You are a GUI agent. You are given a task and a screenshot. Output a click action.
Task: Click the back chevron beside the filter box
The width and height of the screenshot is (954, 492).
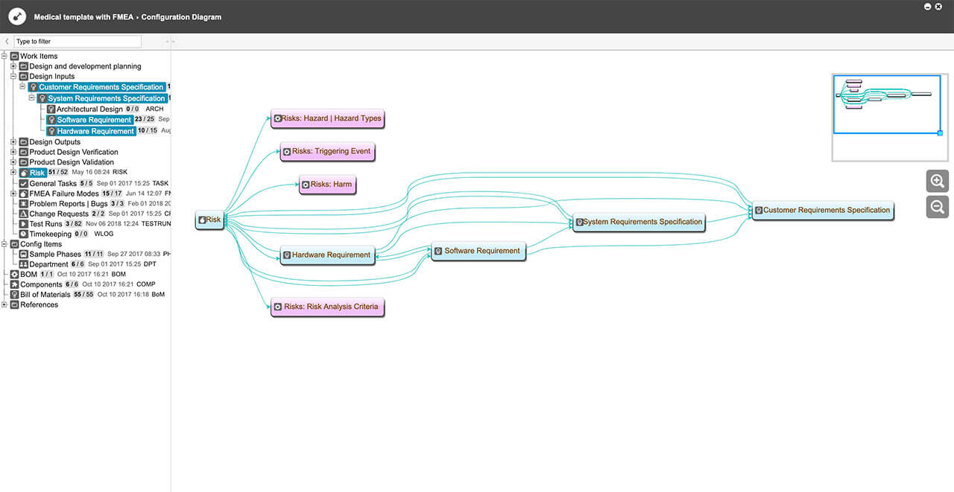(x=7, y=42)
